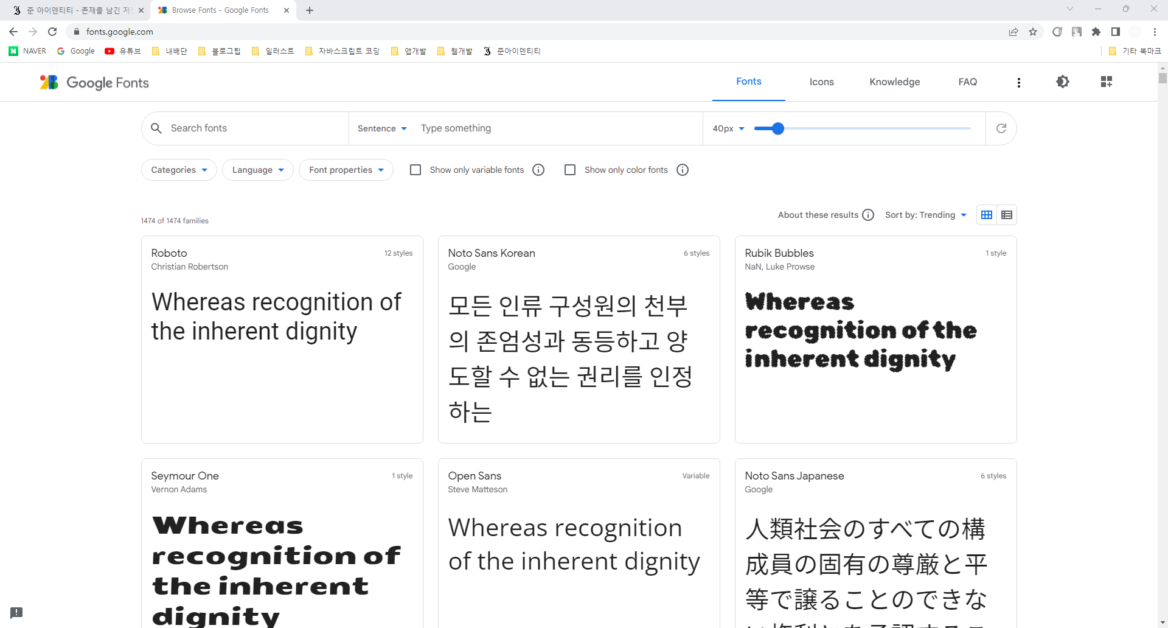Open a new browser tab
The image size is (1168, 628).
click(x=310, y=10)
